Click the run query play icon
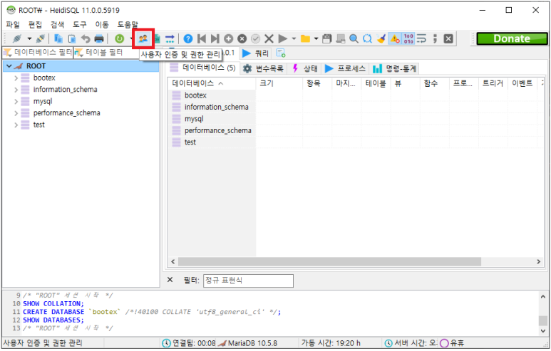The image size is (551, 351). click(283, 38)
